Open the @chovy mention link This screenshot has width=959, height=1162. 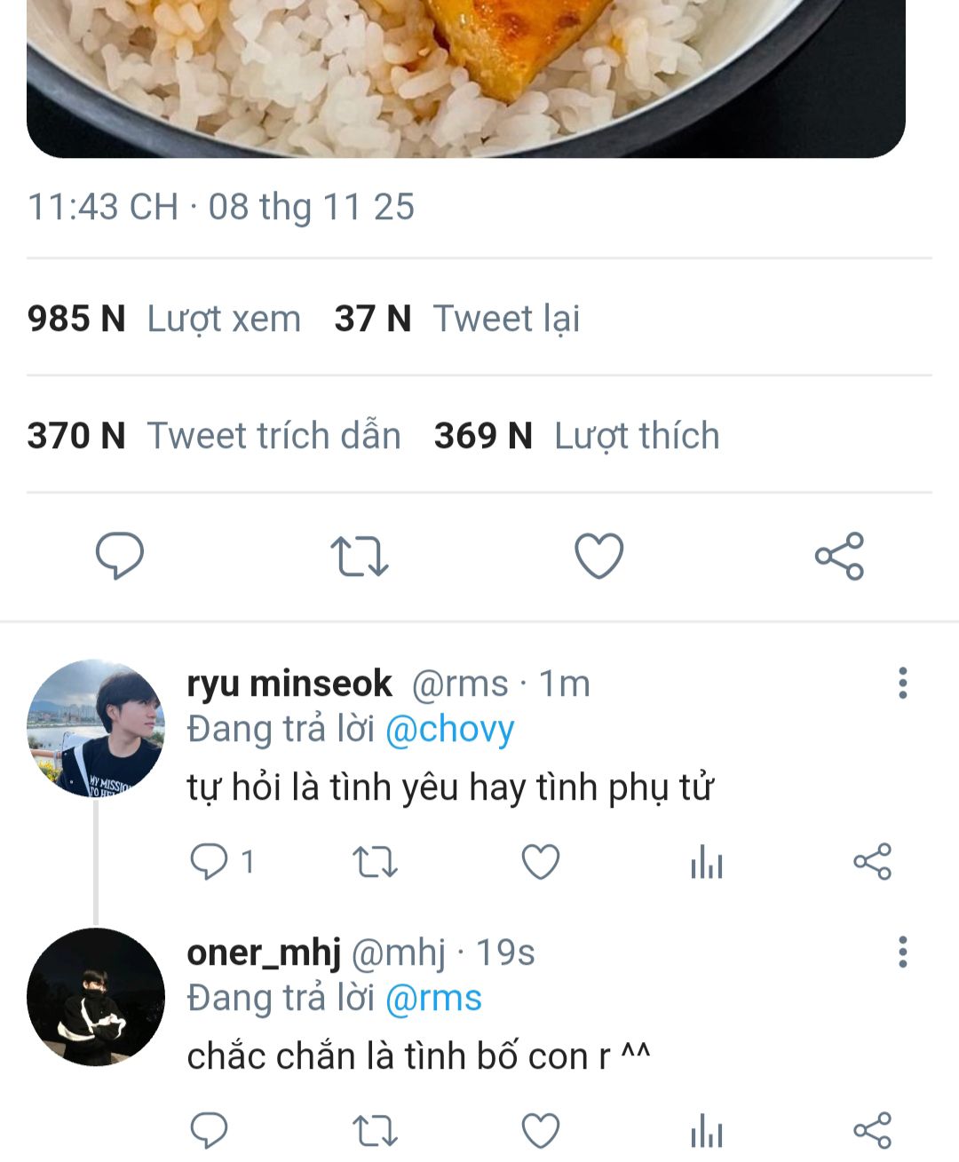(x=449, y=730)
